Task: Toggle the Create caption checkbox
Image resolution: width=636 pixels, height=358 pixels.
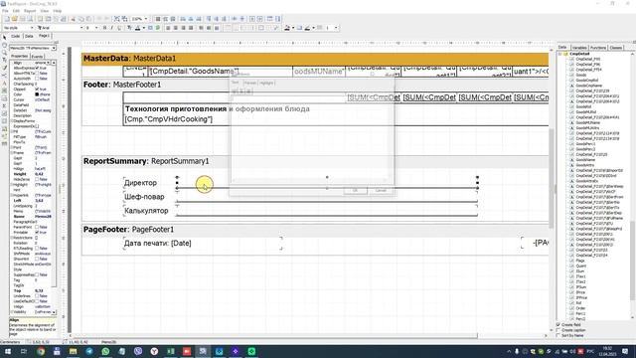Action: pyautogui.click(x=558, y=330)
